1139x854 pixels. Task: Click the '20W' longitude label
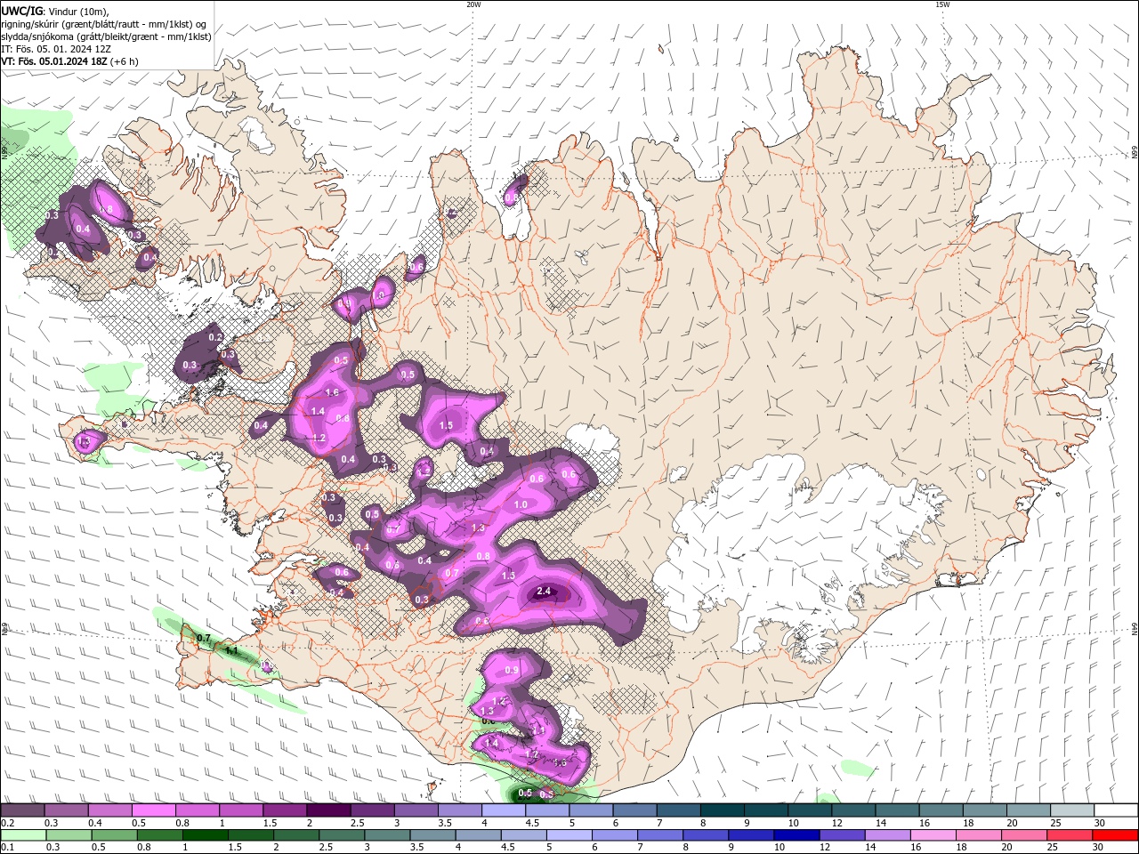pyautogui.click(x=473, y=4)
